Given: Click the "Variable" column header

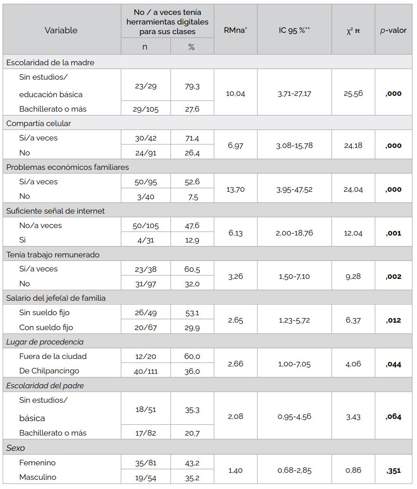Looking at the screenshot, I should coord(61,30).
